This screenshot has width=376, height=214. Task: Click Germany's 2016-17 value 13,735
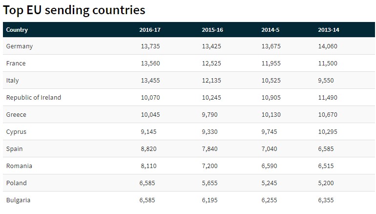(x=150, y=46)
